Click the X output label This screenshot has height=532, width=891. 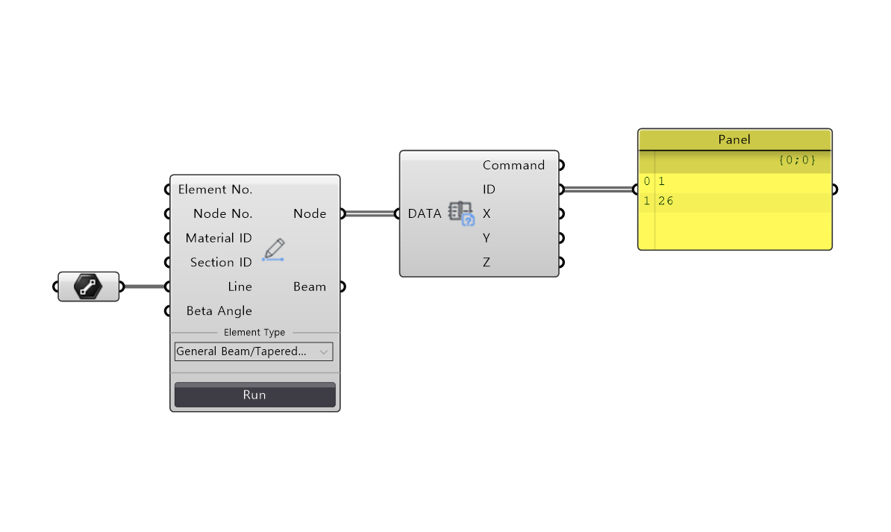(x=487, y=213)
